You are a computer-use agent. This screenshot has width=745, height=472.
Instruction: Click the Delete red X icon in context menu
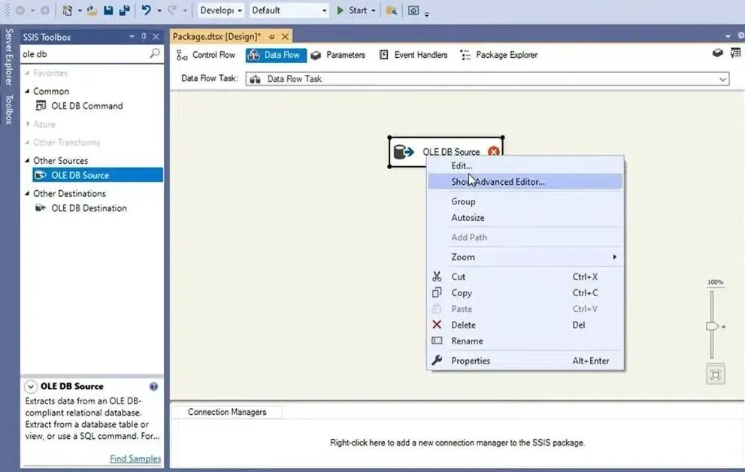pos(437,325)
